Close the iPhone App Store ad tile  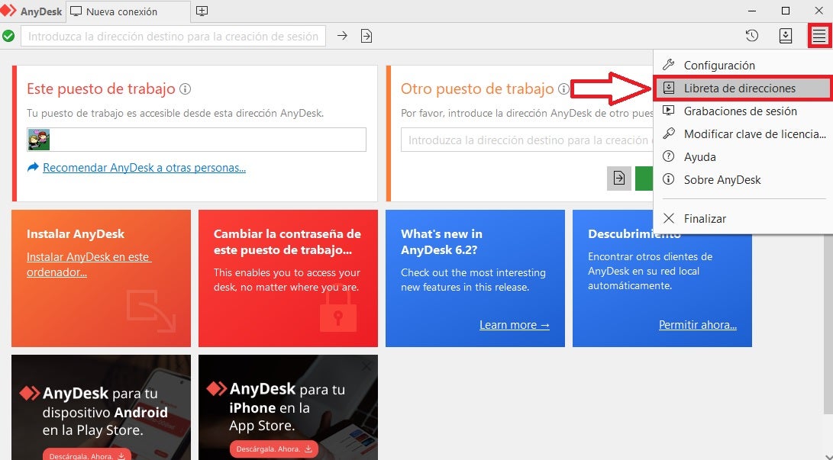366,366
